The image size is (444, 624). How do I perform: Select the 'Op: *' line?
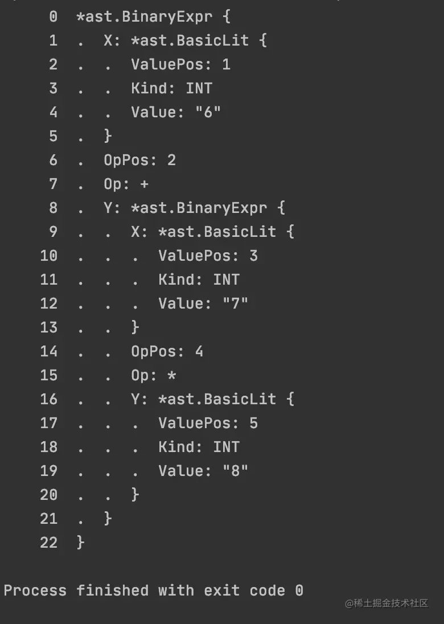[154, 375]
